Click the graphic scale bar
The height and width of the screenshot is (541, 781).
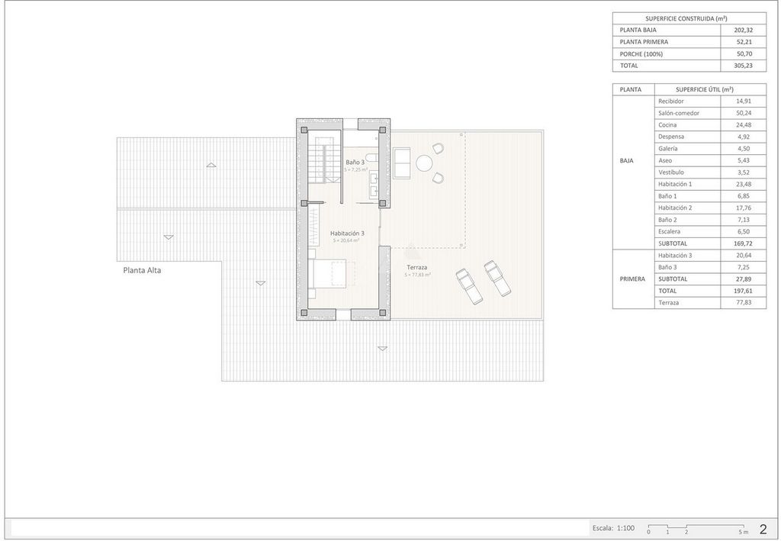tap(696, 529)
